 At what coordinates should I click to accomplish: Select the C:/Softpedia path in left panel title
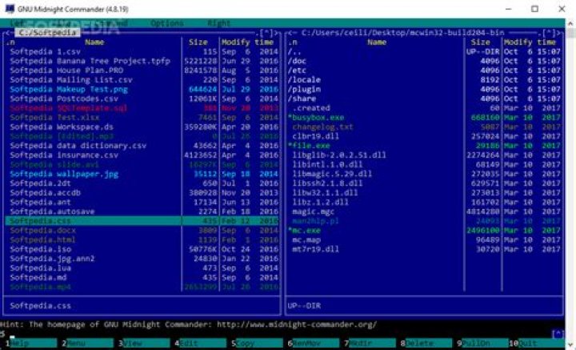click(47, 33)
